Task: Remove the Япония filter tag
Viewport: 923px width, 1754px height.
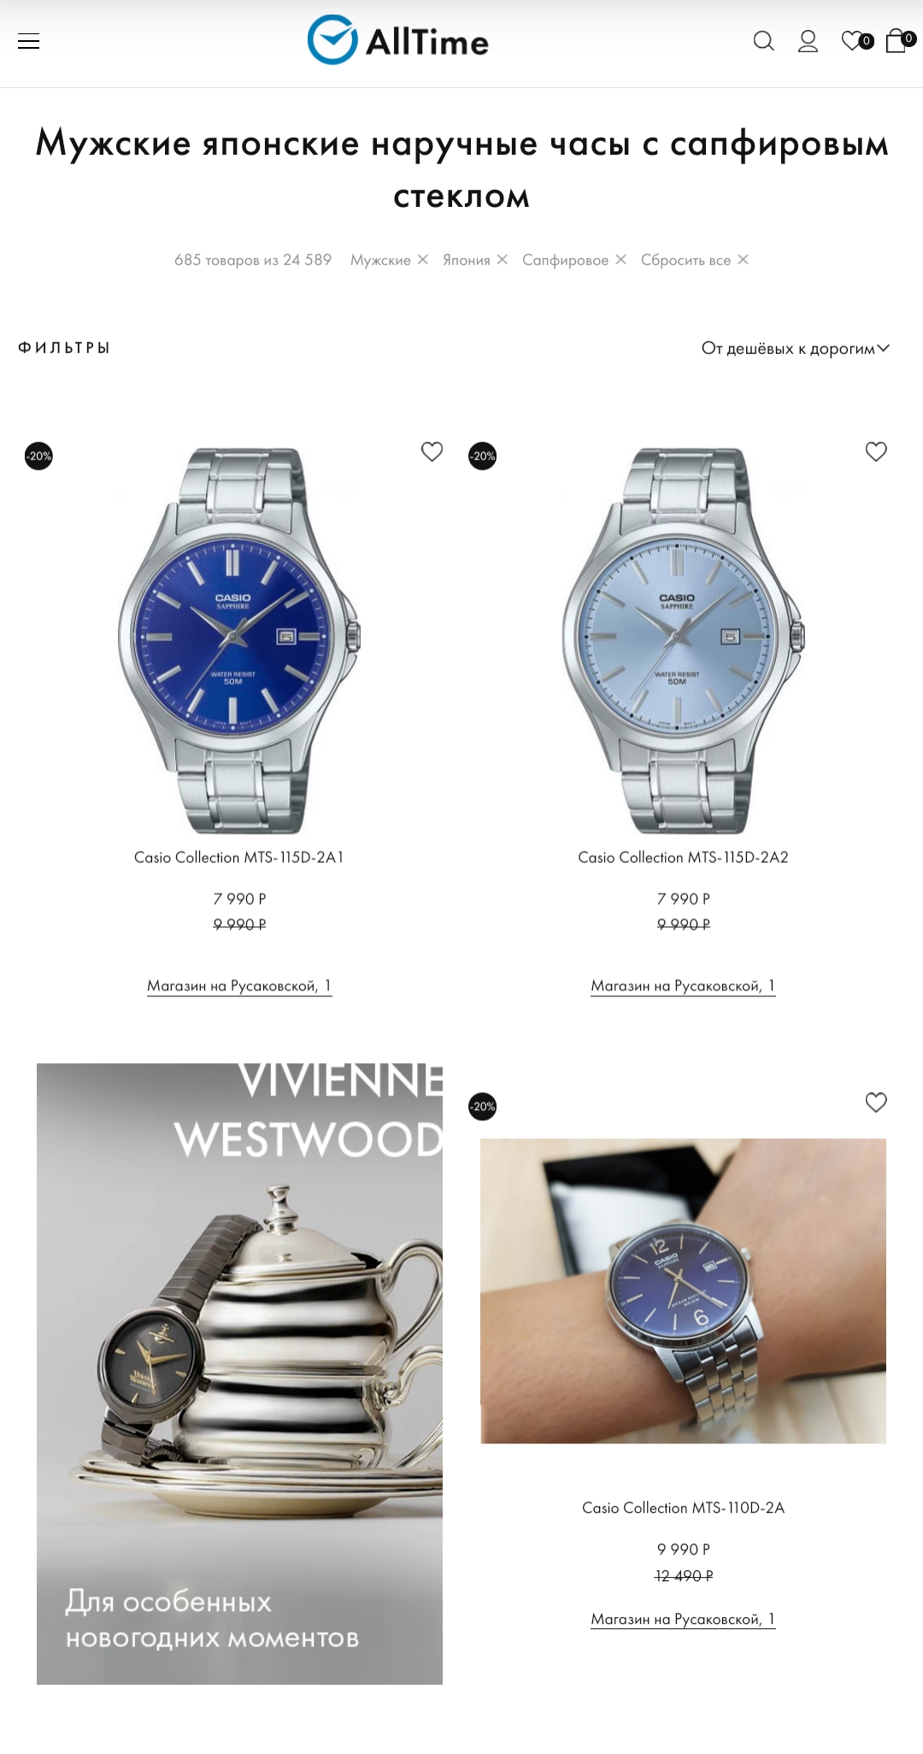Action: (x=503, y=259)
